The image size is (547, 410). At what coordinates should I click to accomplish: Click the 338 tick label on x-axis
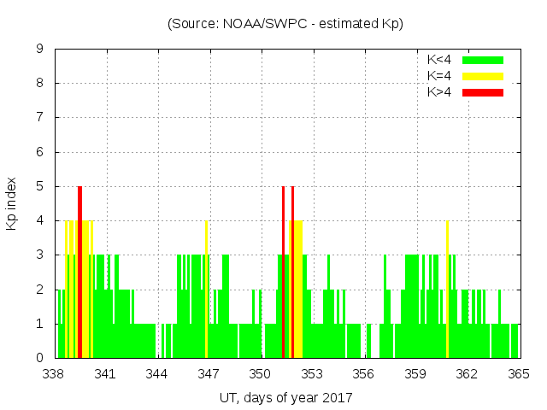(x=54, y=374)
